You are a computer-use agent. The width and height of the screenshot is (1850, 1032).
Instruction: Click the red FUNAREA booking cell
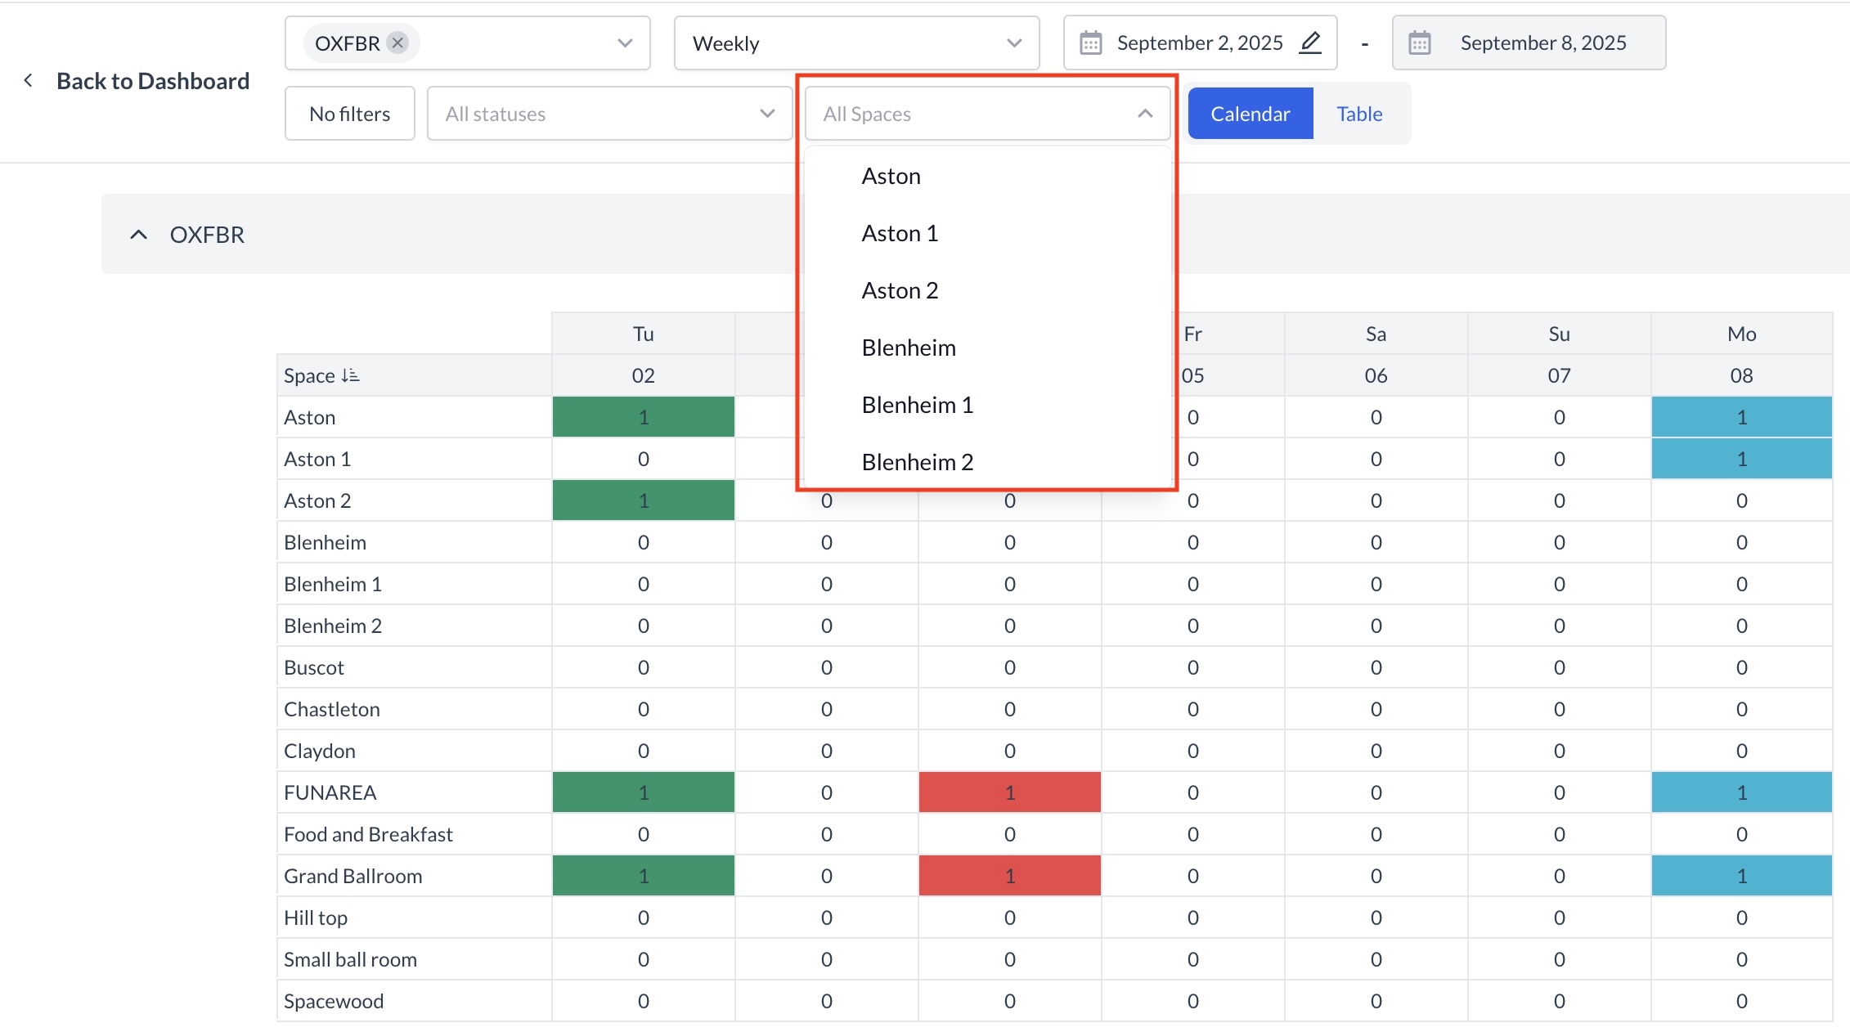pos(1009,792)
